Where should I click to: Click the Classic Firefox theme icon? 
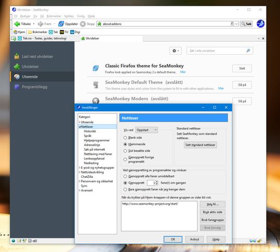point(96,68)
